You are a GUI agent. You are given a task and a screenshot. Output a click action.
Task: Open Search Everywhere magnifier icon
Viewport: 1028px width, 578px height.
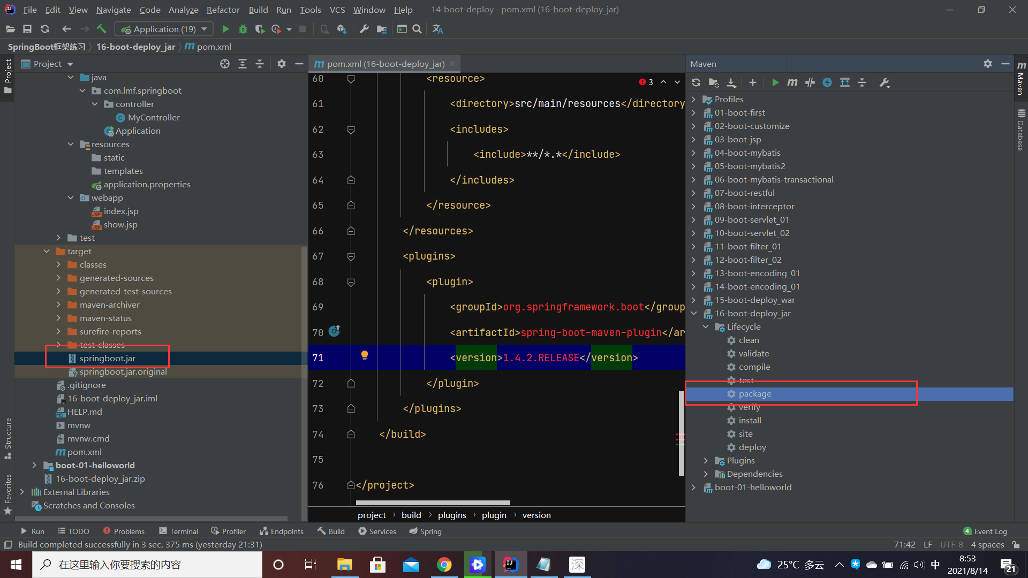417,29
